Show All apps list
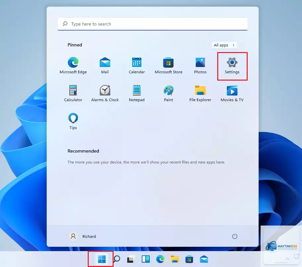The height and width of the screenshot is (267, 302). pyautogui.click(x=224, y=45)
